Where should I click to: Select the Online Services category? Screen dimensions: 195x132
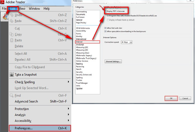(82, 61)
